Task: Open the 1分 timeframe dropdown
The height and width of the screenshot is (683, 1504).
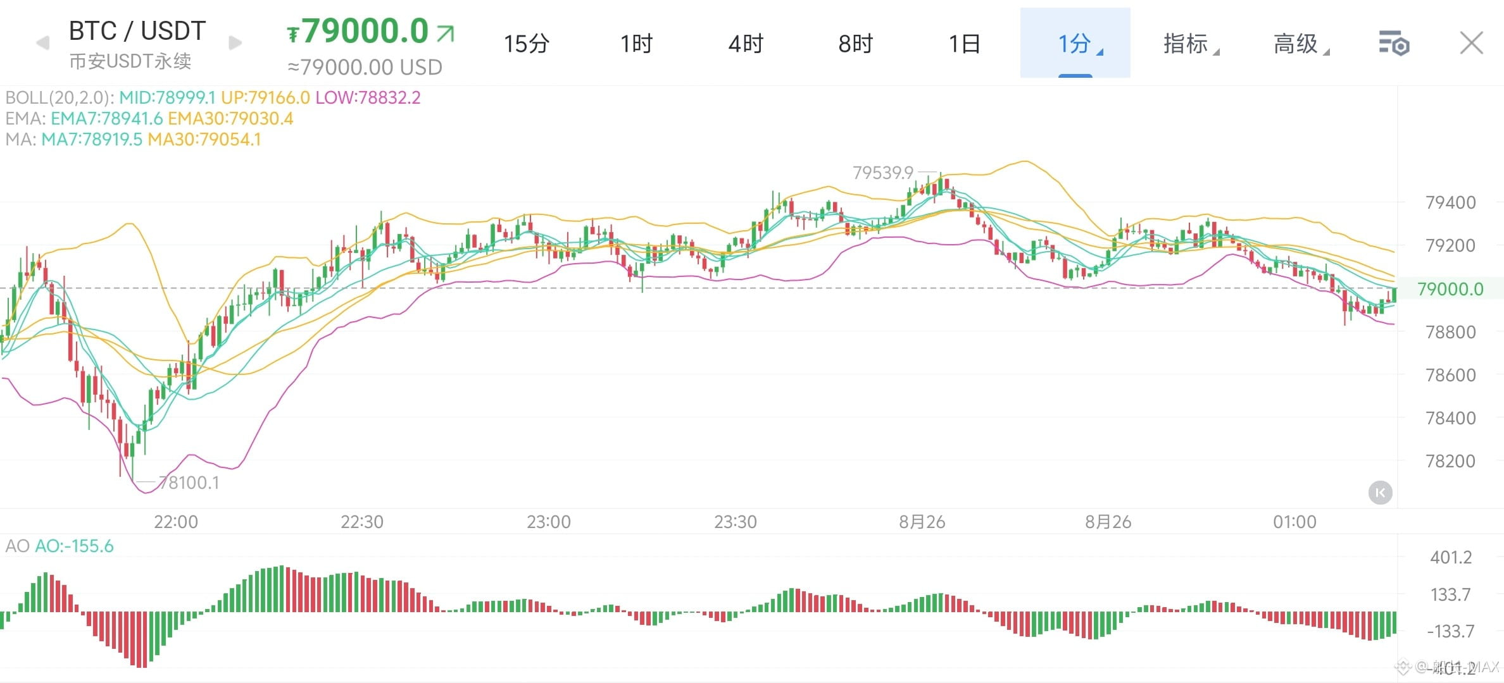Action: pos(1075,43)
